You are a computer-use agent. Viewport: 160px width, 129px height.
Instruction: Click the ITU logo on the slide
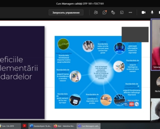(137, 104)
